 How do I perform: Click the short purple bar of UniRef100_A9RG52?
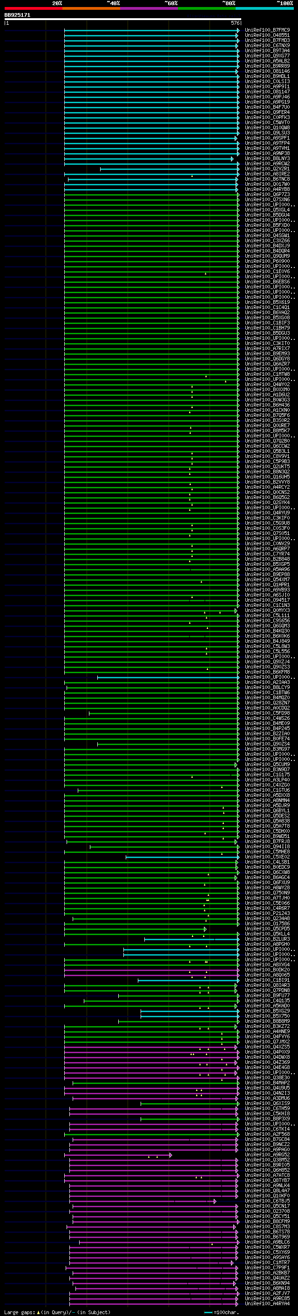(x=118, y=1155)
